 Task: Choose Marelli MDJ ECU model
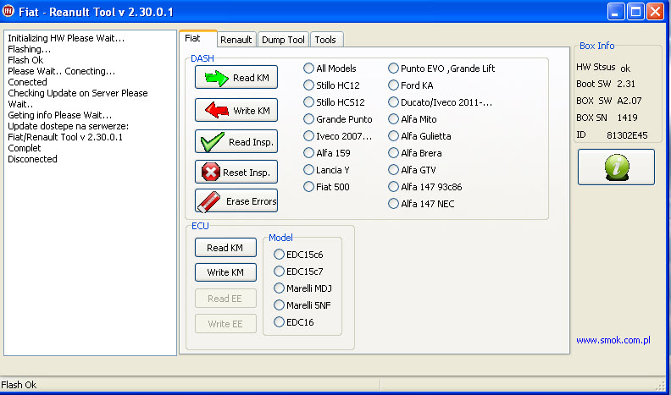302,288
